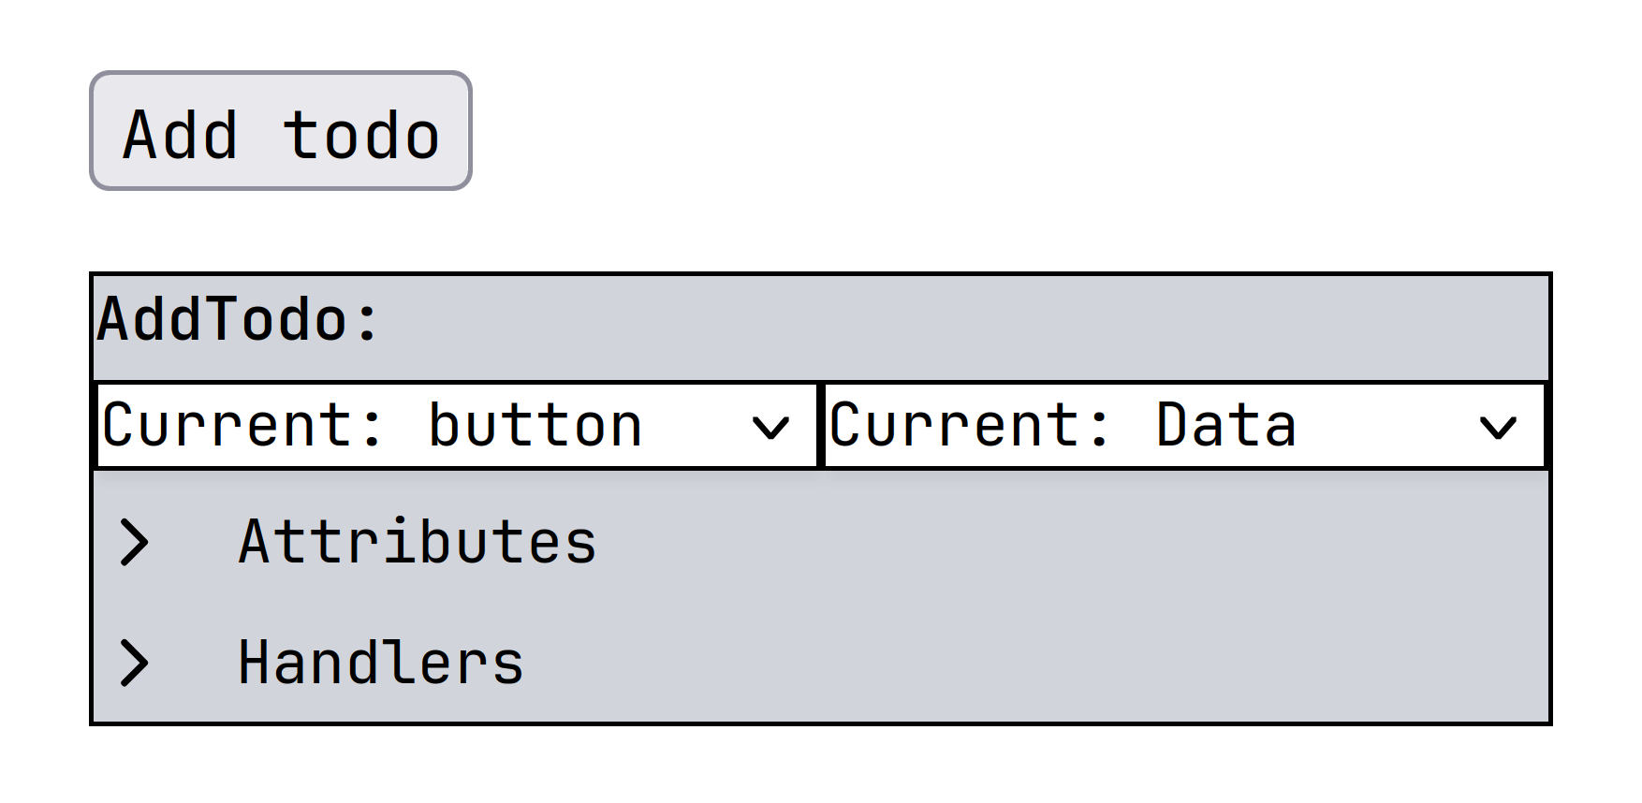1642x803 pixels.
Task: Click the disclosure arrow beside Attributes
Action: [133, 541]
